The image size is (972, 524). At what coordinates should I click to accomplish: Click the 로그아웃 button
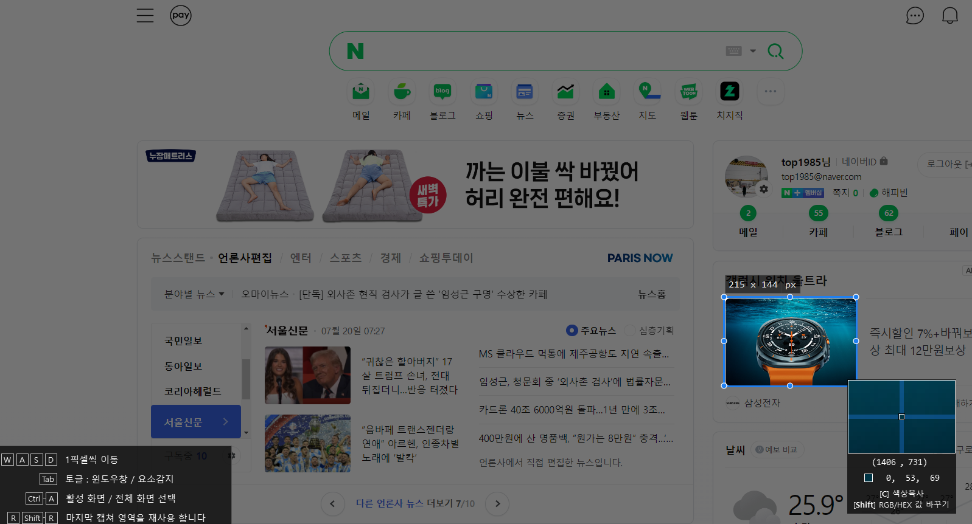pos(945,164)
